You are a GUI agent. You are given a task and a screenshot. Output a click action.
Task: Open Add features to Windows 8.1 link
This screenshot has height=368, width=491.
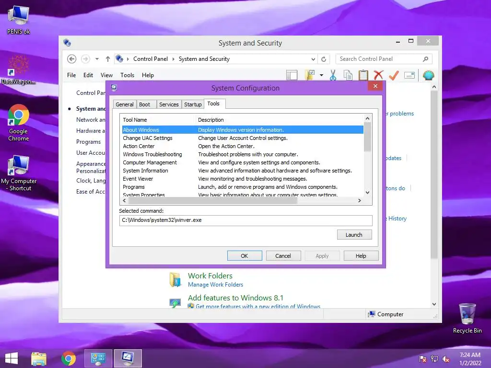(235, 298)
